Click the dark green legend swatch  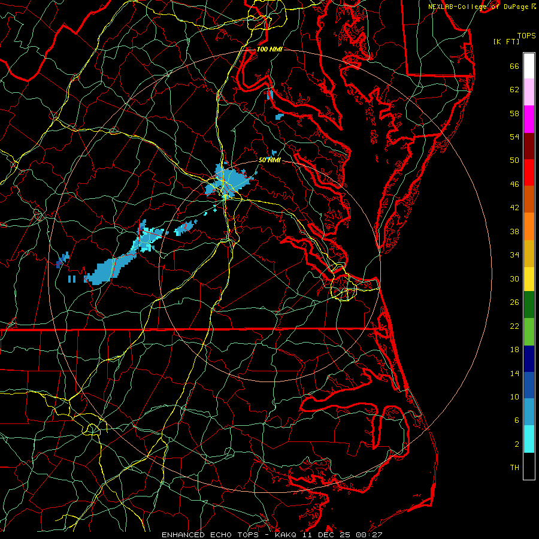pyautogui.click(x=529, y=305)
